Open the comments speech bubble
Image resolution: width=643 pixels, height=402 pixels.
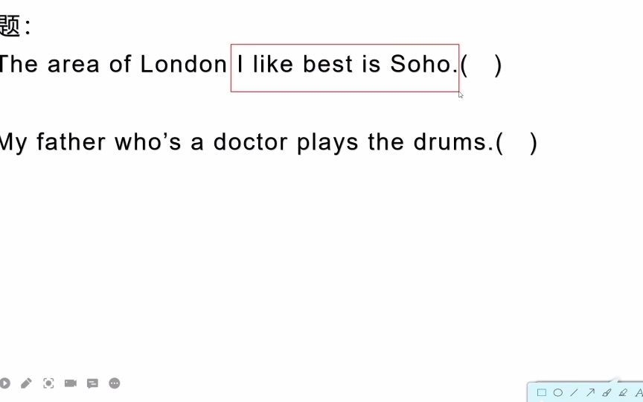(93, 383)
